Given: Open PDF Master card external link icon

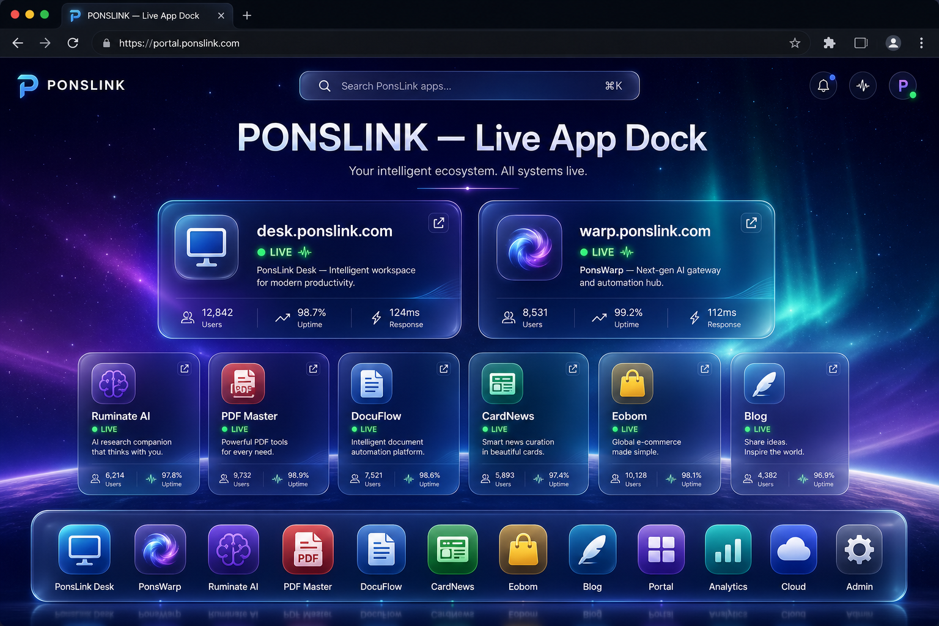Looking at the screenshot, I should 314,369.
